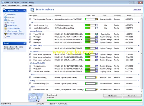Screen dimensions: 144x106
Task: Click threat level bar of Tracking cookie row
Action: pos(90,19)
